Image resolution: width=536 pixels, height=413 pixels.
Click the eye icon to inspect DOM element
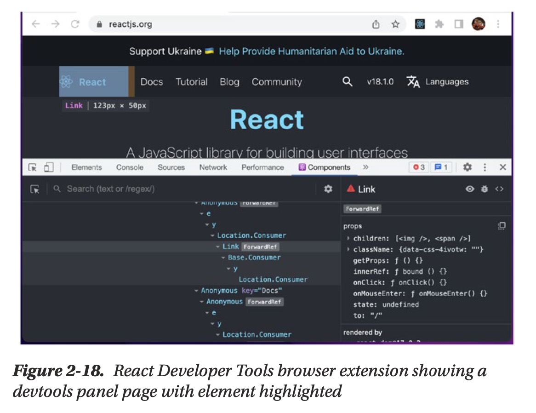(469, 189)
